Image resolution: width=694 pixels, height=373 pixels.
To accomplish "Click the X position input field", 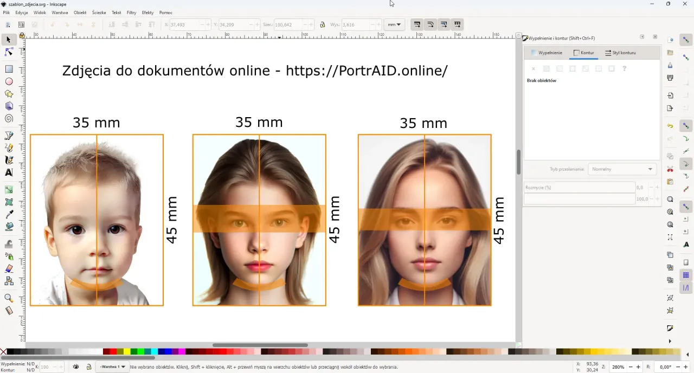I will 183,24.
